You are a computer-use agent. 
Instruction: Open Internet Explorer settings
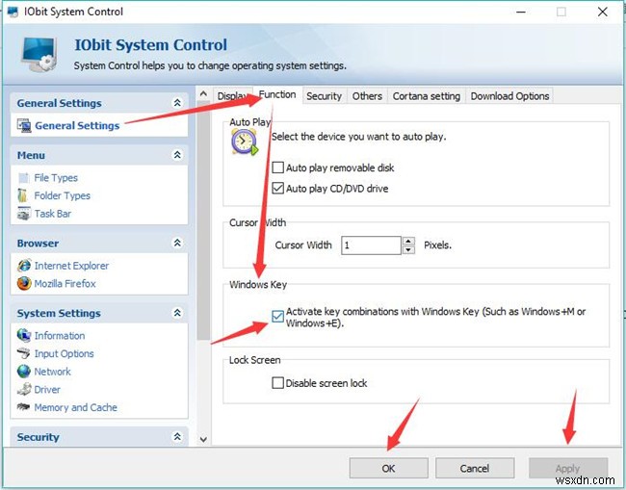click(71, 266)
